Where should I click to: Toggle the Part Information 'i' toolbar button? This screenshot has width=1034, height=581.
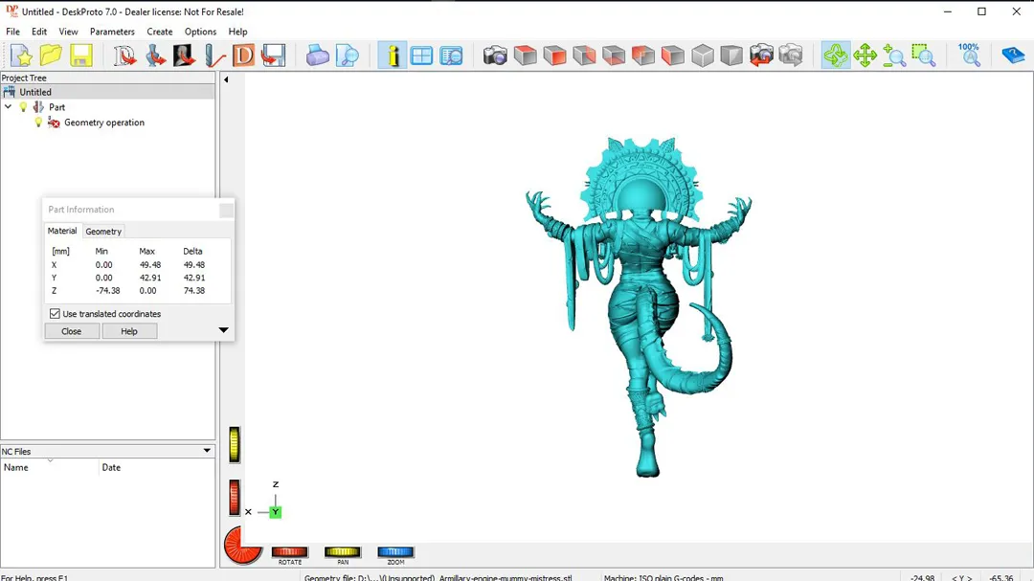(393, 56)
